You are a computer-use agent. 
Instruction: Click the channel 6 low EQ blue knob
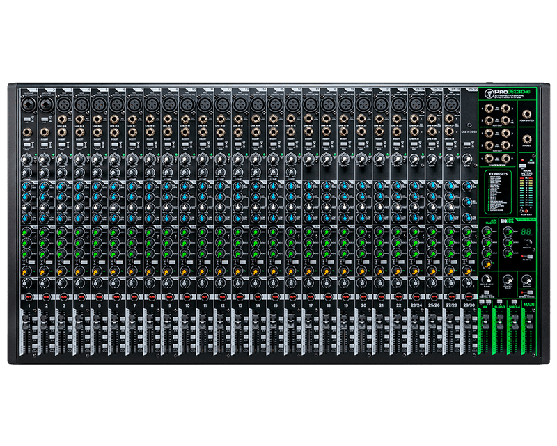[114, 218]
